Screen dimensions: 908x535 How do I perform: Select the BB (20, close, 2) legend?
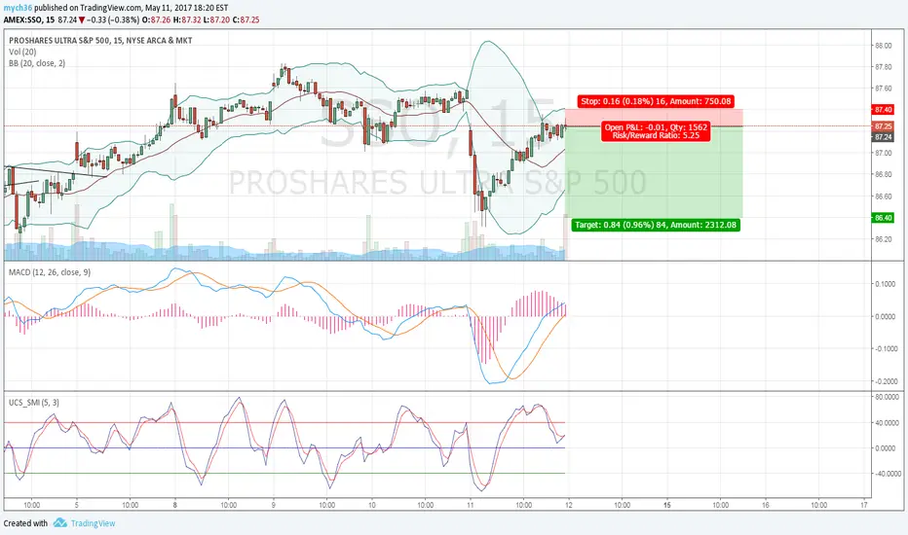pos(37,63)
